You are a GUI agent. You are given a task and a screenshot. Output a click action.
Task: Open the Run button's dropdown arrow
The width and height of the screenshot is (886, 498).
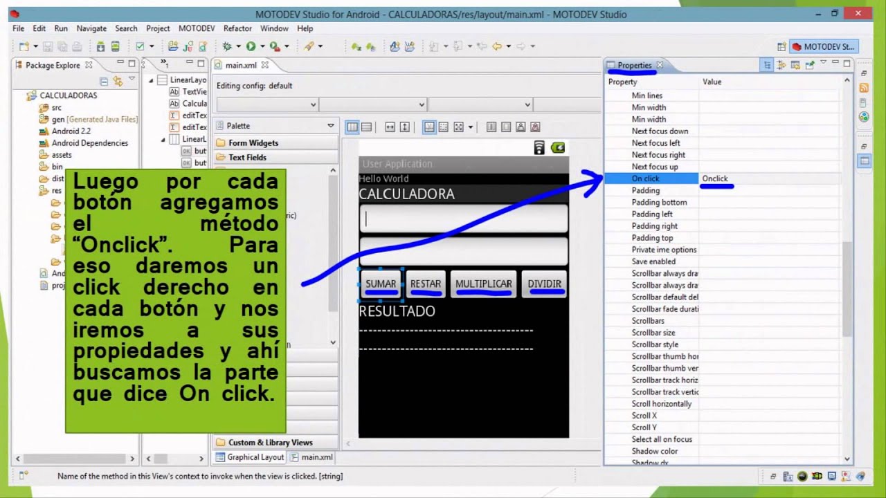pyautogui.click(x=262, y=46)
